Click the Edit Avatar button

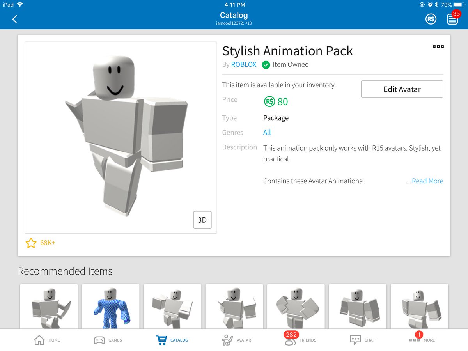point(402,89)
